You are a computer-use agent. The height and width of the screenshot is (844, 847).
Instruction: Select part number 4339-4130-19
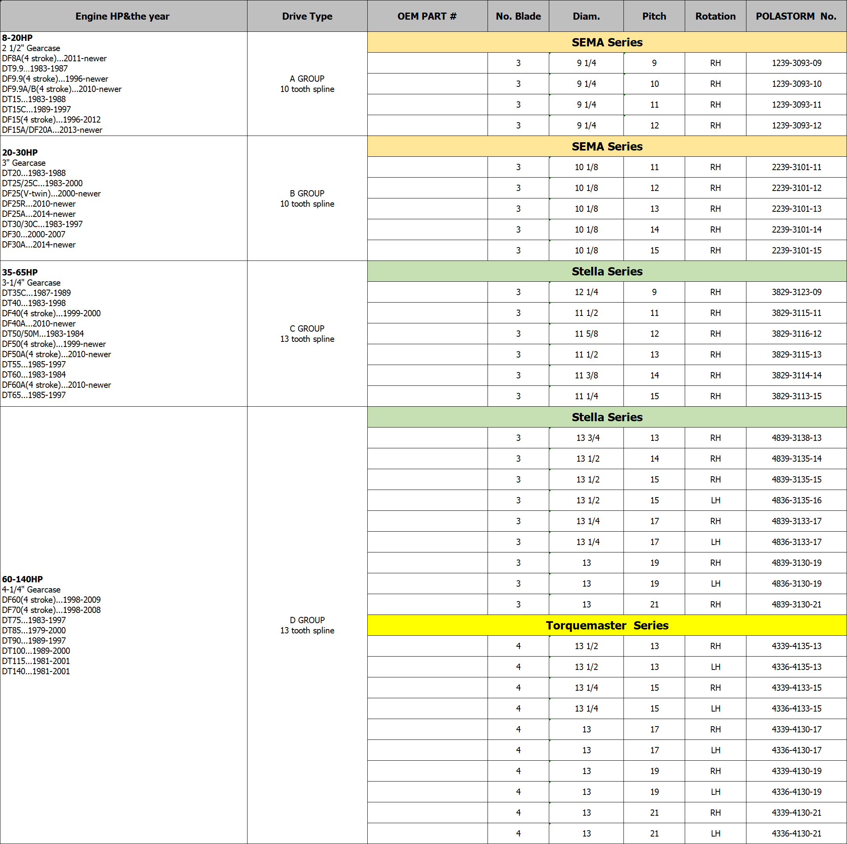(x=797, y=771)
